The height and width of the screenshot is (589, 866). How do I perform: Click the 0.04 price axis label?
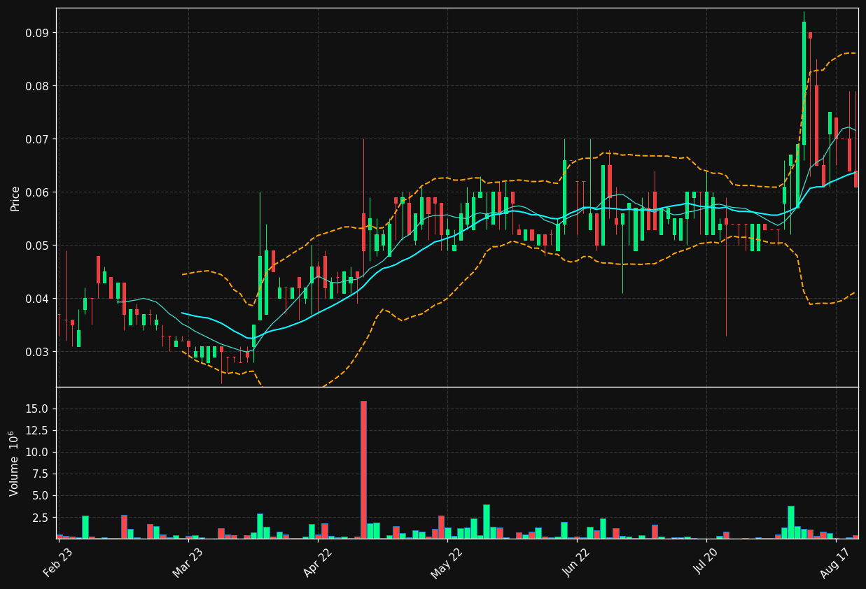point(38,299)
